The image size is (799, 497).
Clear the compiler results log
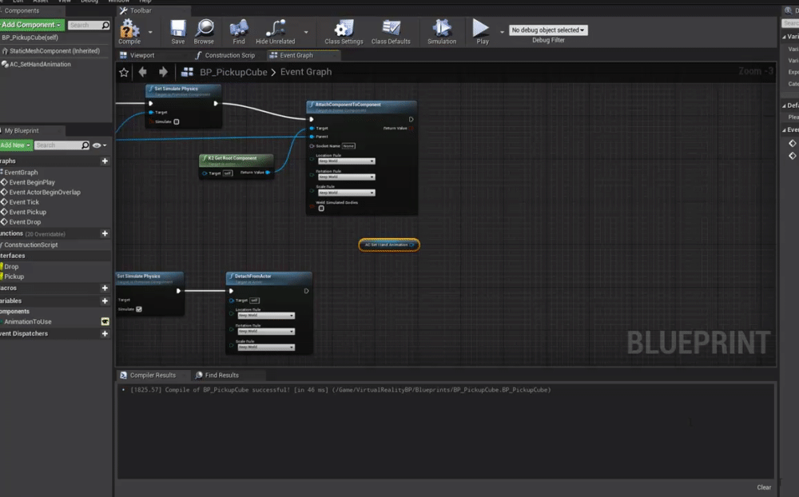764,487
